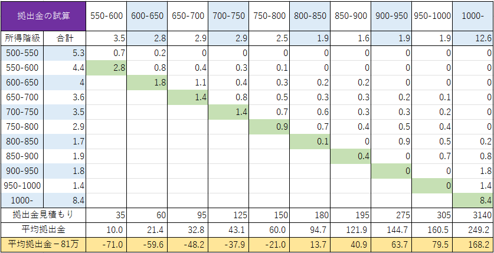Click the cell containing -71.0
The width and height of the screenshot is (494, 253).
(x=107, y=244)
